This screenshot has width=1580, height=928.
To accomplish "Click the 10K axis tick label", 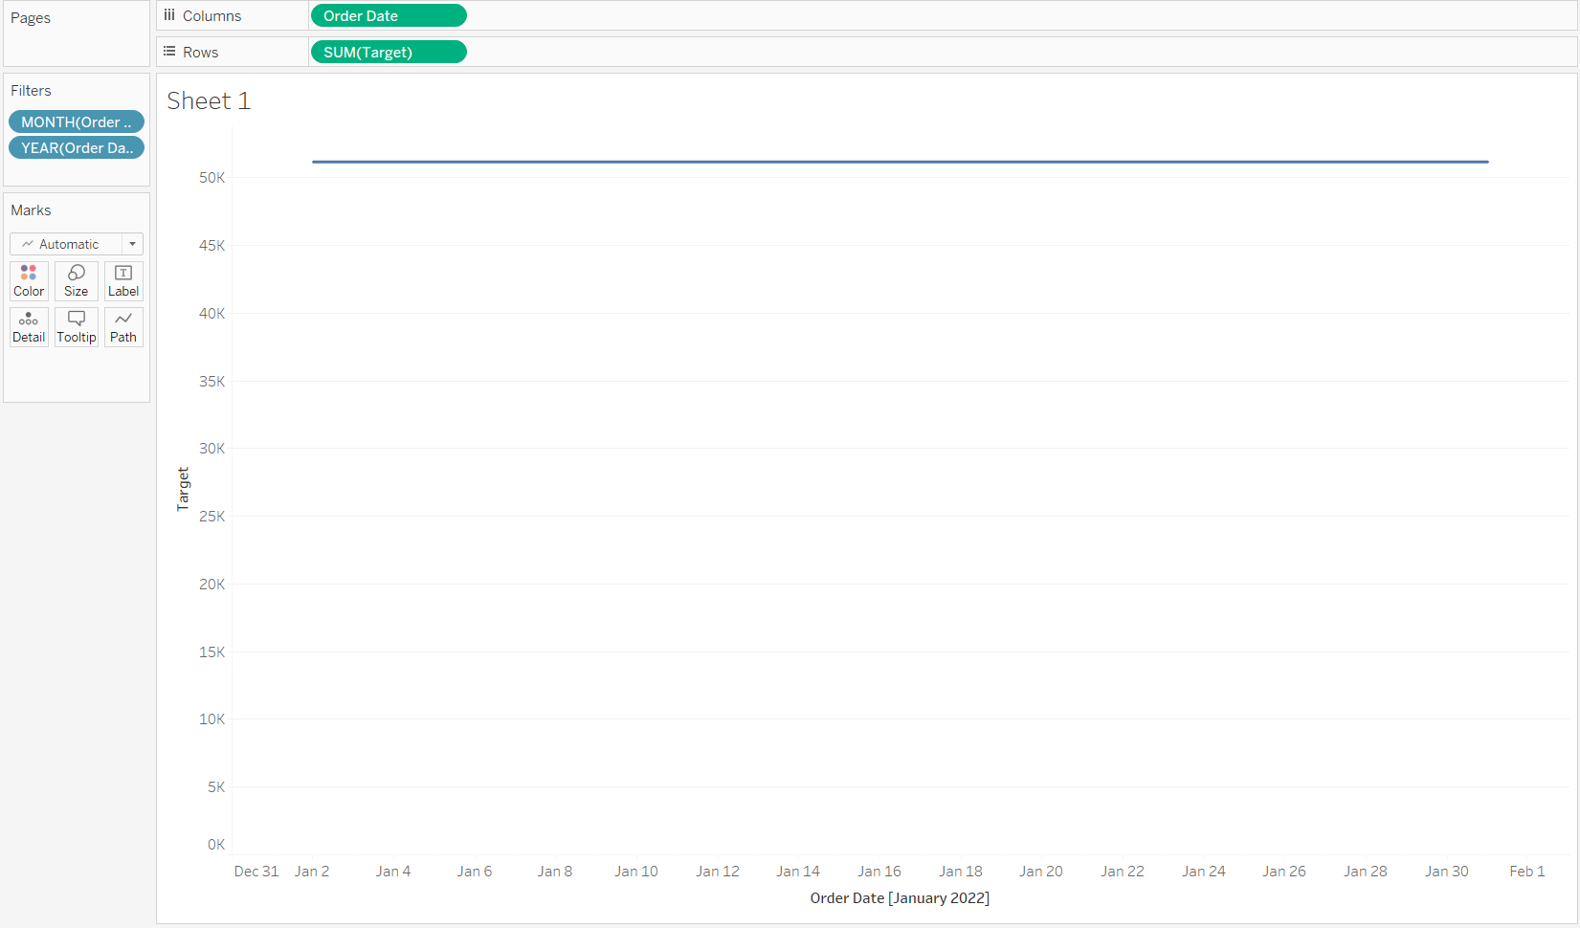I will [x=212, y=718].
